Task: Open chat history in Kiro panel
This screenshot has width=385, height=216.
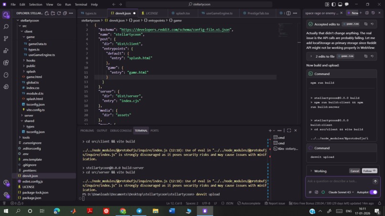Action: [x=373, y=13]
